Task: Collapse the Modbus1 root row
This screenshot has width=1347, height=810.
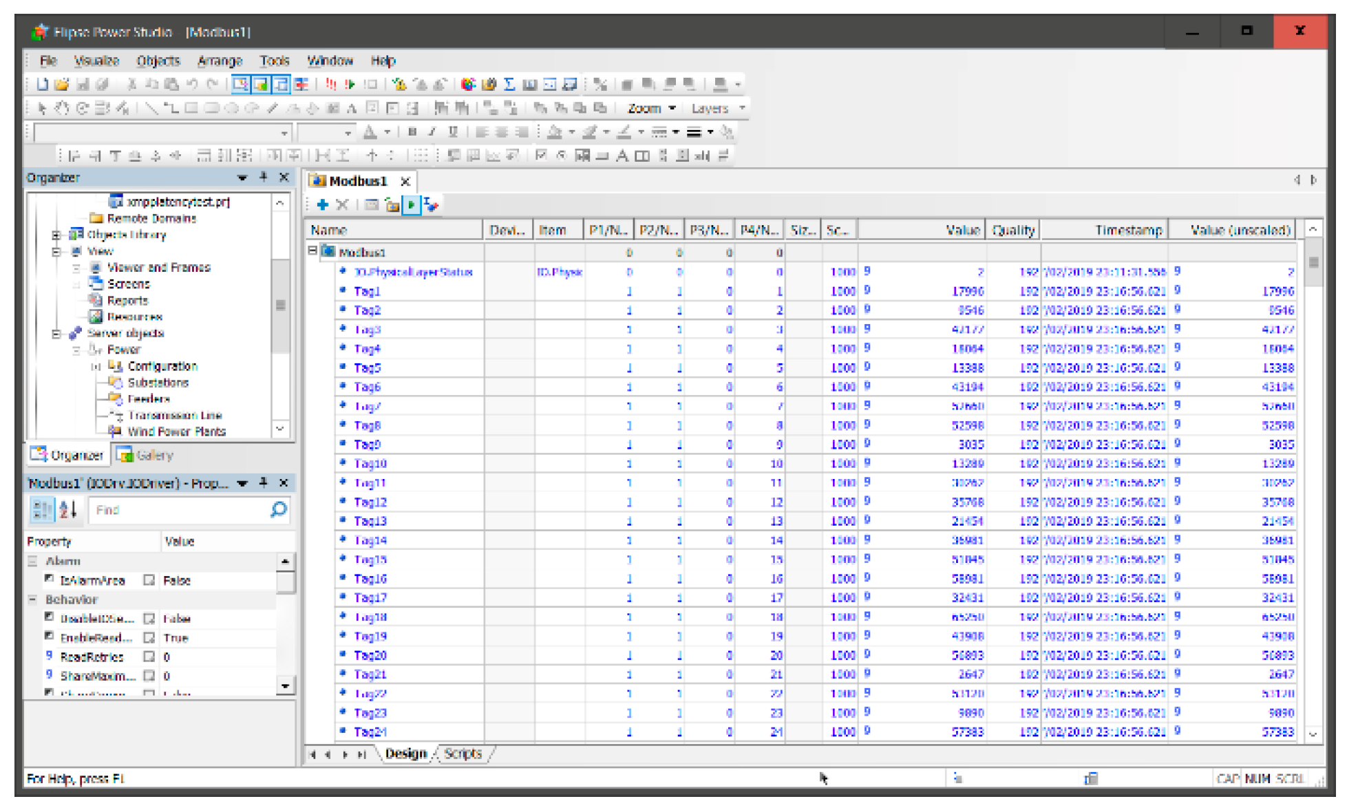Action: point(312,251)
